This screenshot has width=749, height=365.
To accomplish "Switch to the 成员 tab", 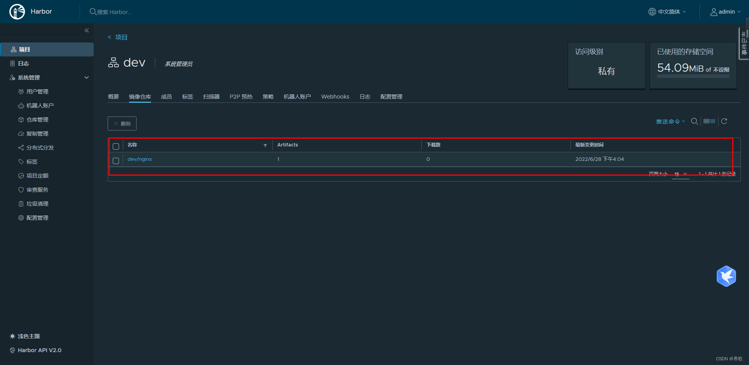I will pyautogui.click(x=167, y=97).
